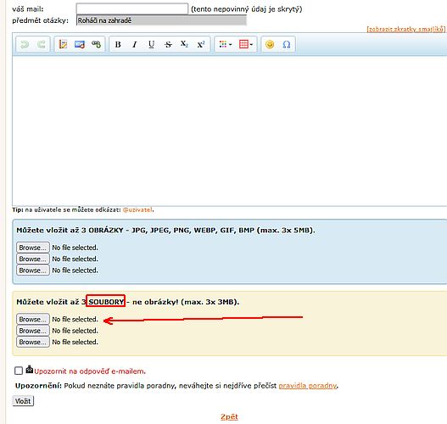
Task: Click the insert image icon
Action: pos(80,44)
